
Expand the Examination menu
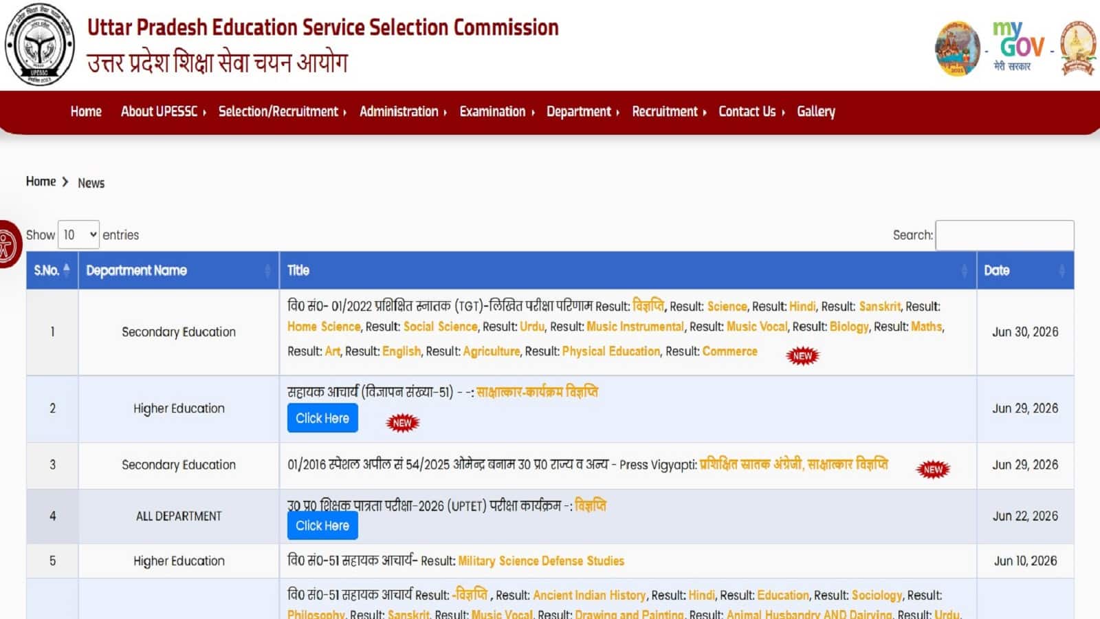[496, 111]
